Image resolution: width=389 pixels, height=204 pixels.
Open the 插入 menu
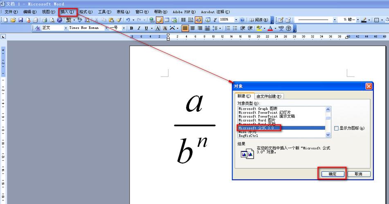click(67, 12)
